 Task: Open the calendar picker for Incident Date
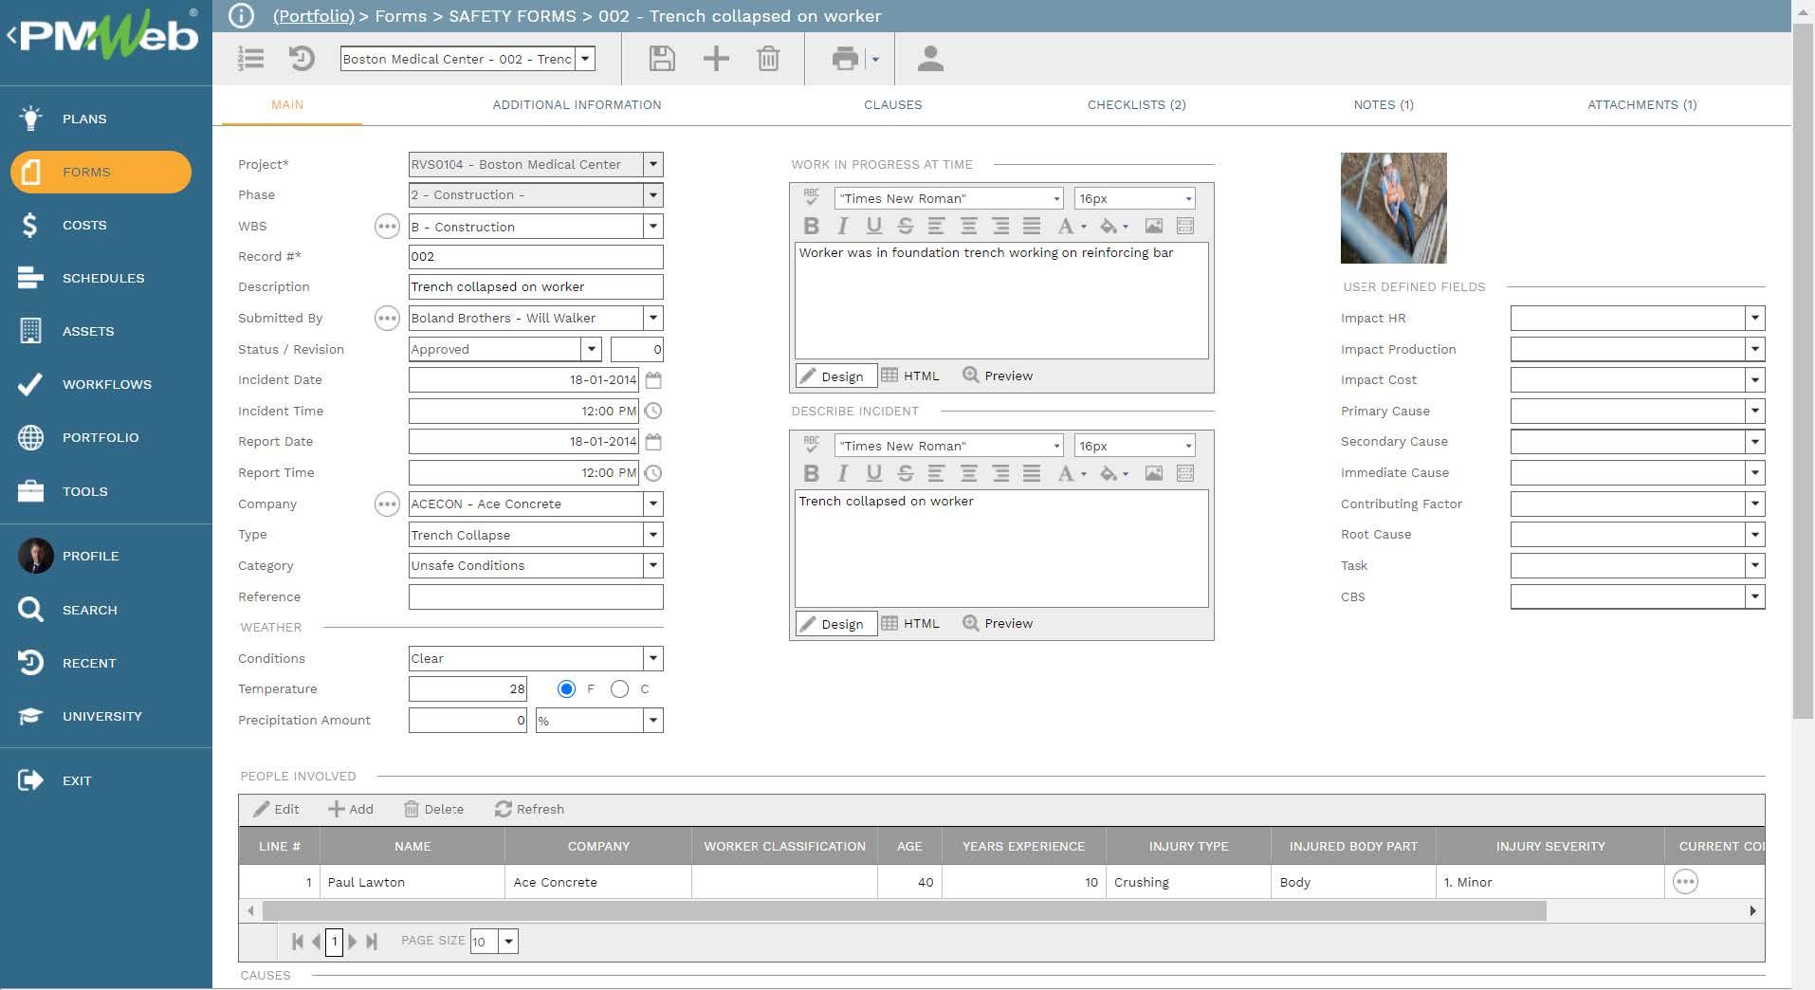(x=653, y=380)
